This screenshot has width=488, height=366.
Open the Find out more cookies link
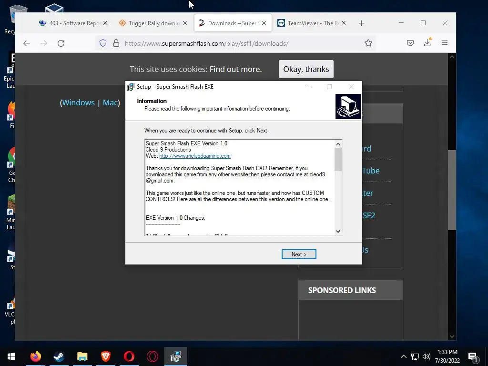tap(235, 69)
